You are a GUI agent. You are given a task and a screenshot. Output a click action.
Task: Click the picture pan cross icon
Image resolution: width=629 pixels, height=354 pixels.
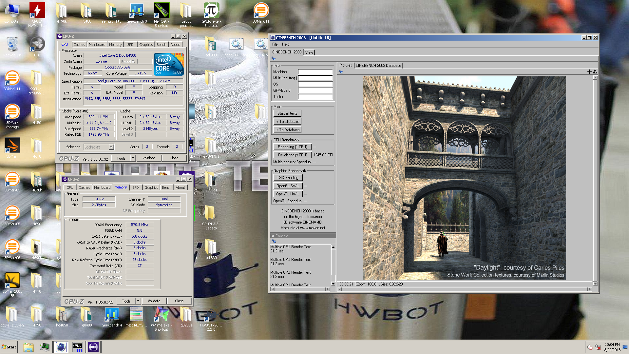click(x=589, y=71)
